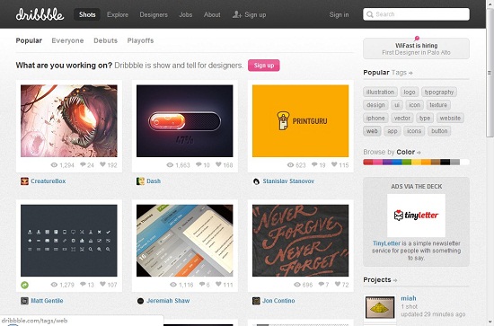
Task: Click the comment icon under the monster illustration
Action: click(x=83, y=164)
